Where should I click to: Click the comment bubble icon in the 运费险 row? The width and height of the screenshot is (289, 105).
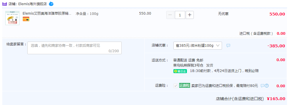click(x=263, y=86)
